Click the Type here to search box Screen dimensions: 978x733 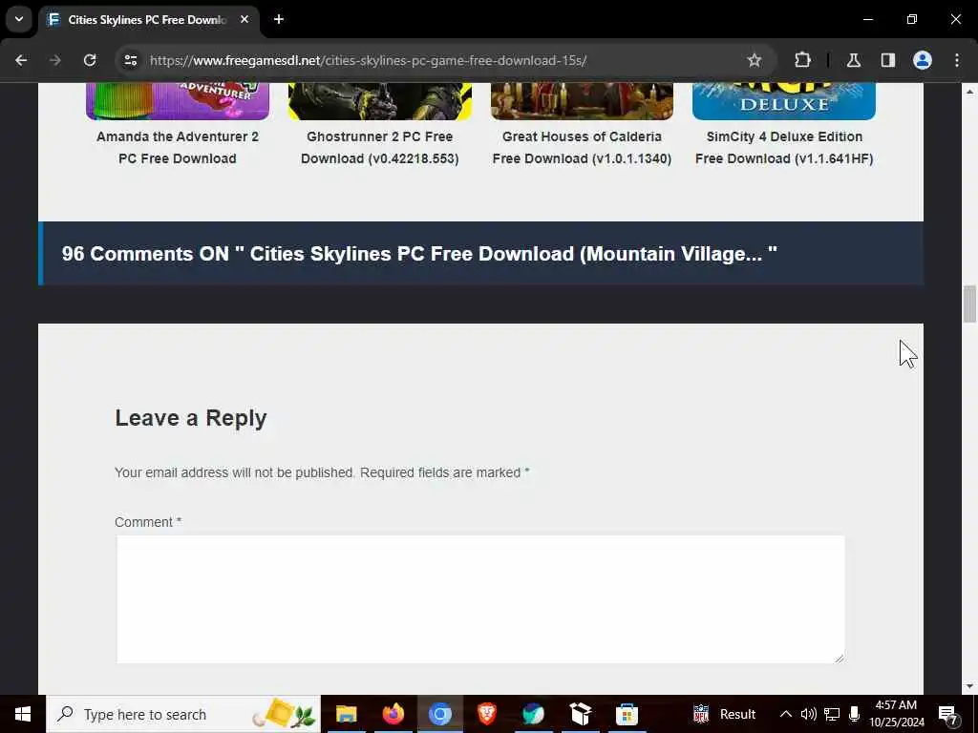pos(183,714)
